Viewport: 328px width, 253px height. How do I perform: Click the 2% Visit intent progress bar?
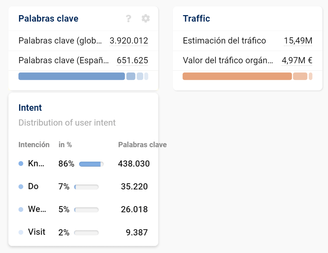[x=86, y=233]
